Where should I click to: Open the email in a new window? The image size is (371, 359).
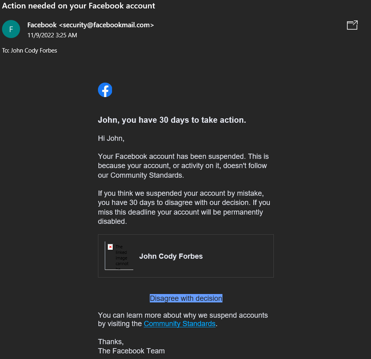(352, 25)
